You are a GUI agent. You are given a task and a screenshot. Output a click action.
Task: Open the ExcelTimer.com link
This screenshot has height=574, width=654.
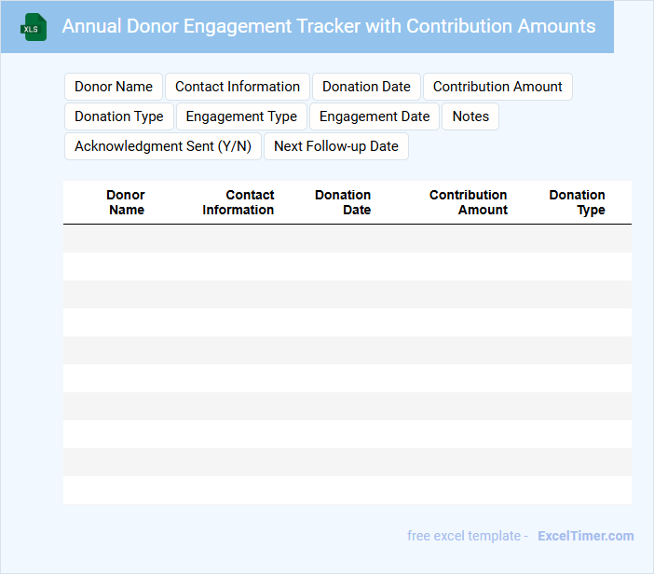point(585,536)
